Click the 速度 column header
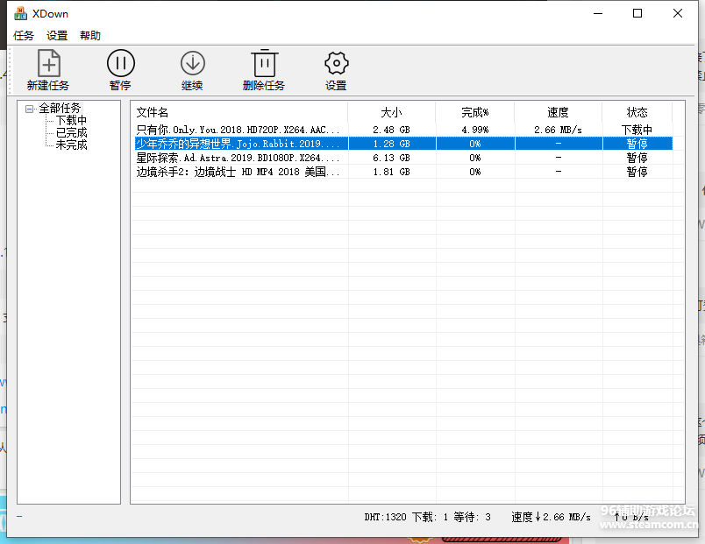Viewport: 705px width, 544px height. (558, 112)
